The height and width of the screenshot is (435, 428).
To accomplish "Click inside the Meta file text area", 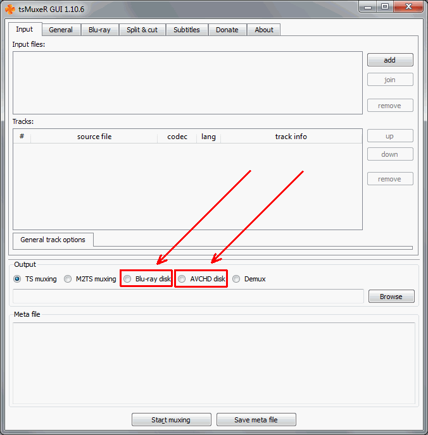I will 214,363.
